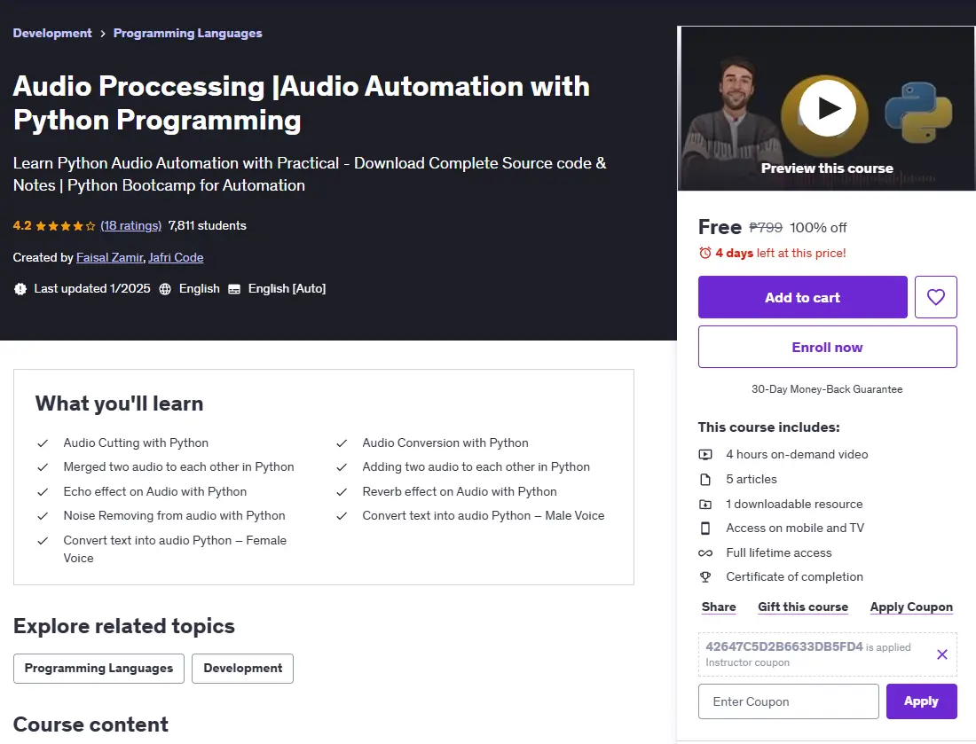
Task: Open instructor Faisal Zamir's profile
Action: [x=109, y=257]
